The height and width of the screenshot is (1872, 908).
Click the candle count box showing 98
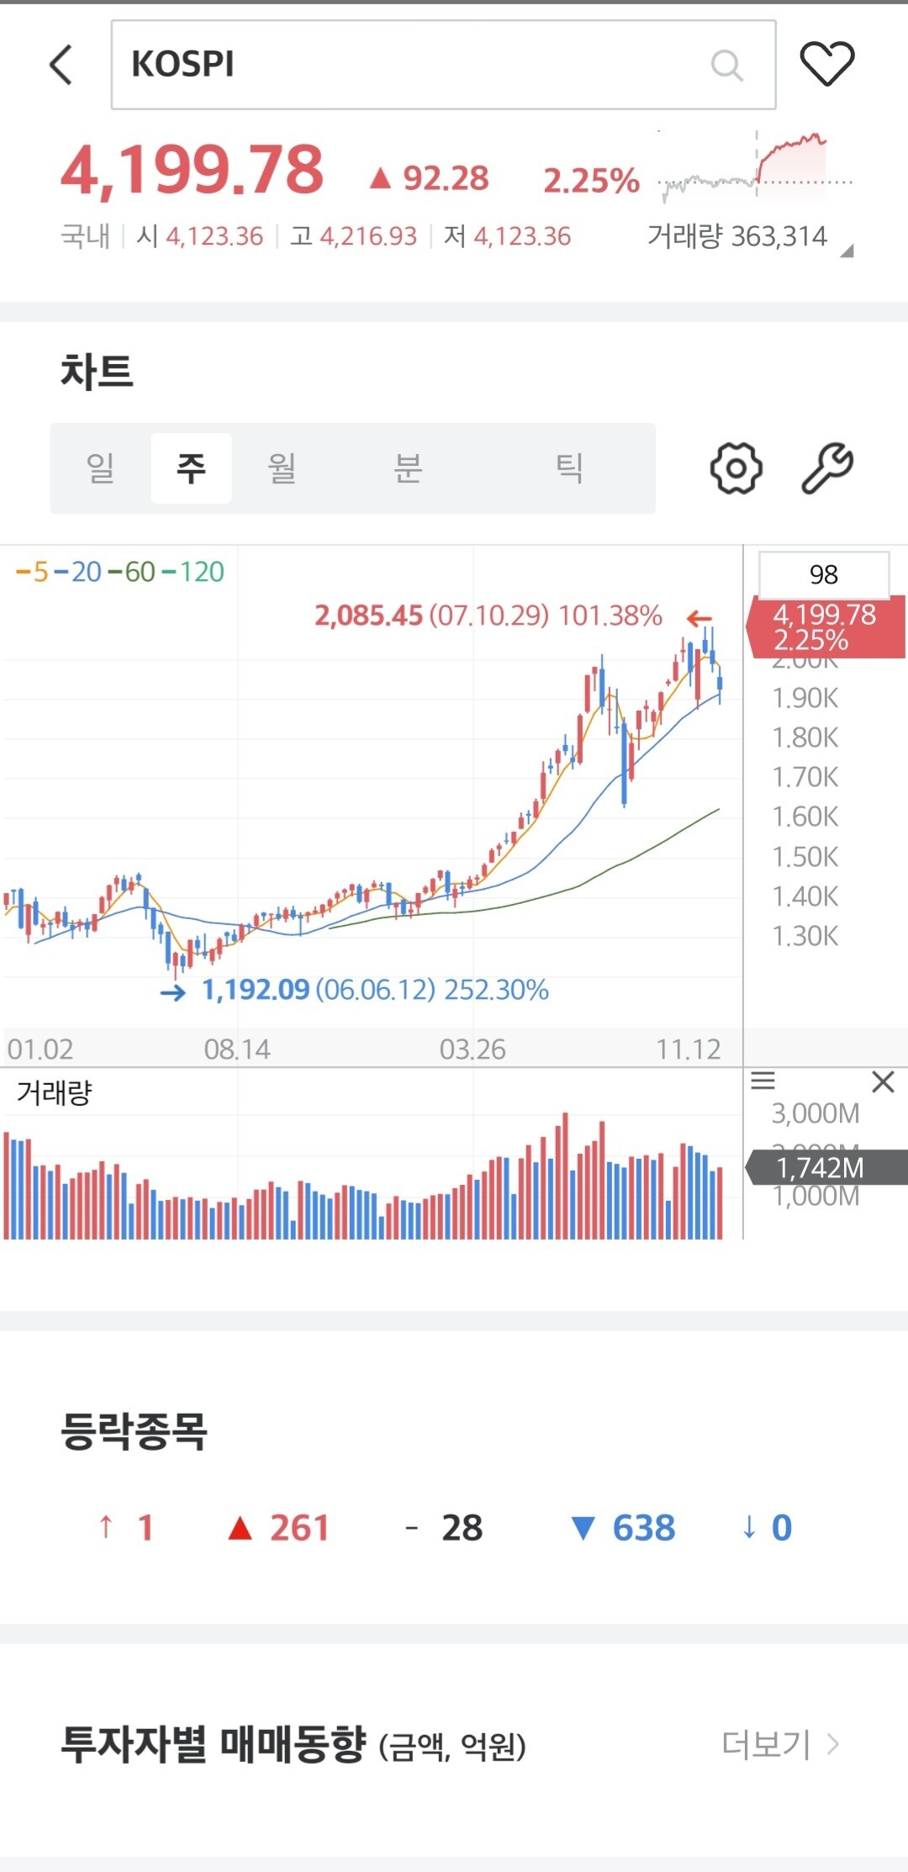pyautogui.click(x=823, y=574)
